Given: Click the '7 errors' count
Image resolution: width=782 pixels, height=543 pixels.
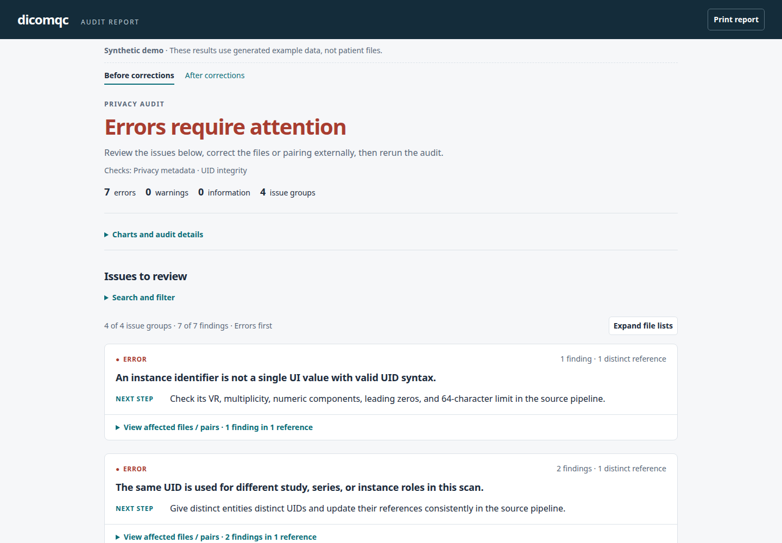Looking at the screenshot, I should (x=120, y=192).
